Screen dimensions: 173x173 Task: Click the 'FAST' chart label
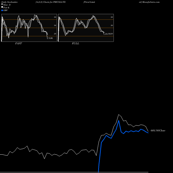tap(18, 44)
